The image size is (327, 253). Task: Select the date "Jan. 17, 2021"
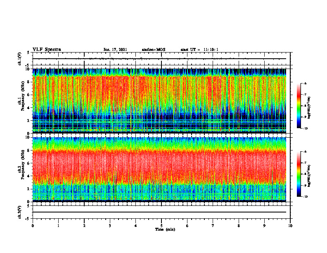click(115, 50)
